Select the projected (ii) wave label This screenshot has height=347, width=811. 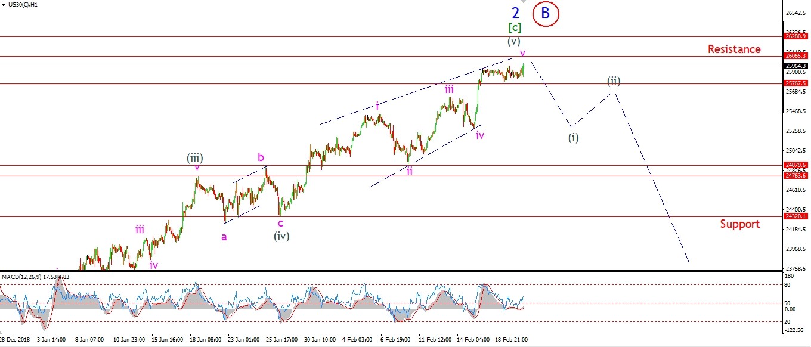pyautogui.click(x=614, y=80)
